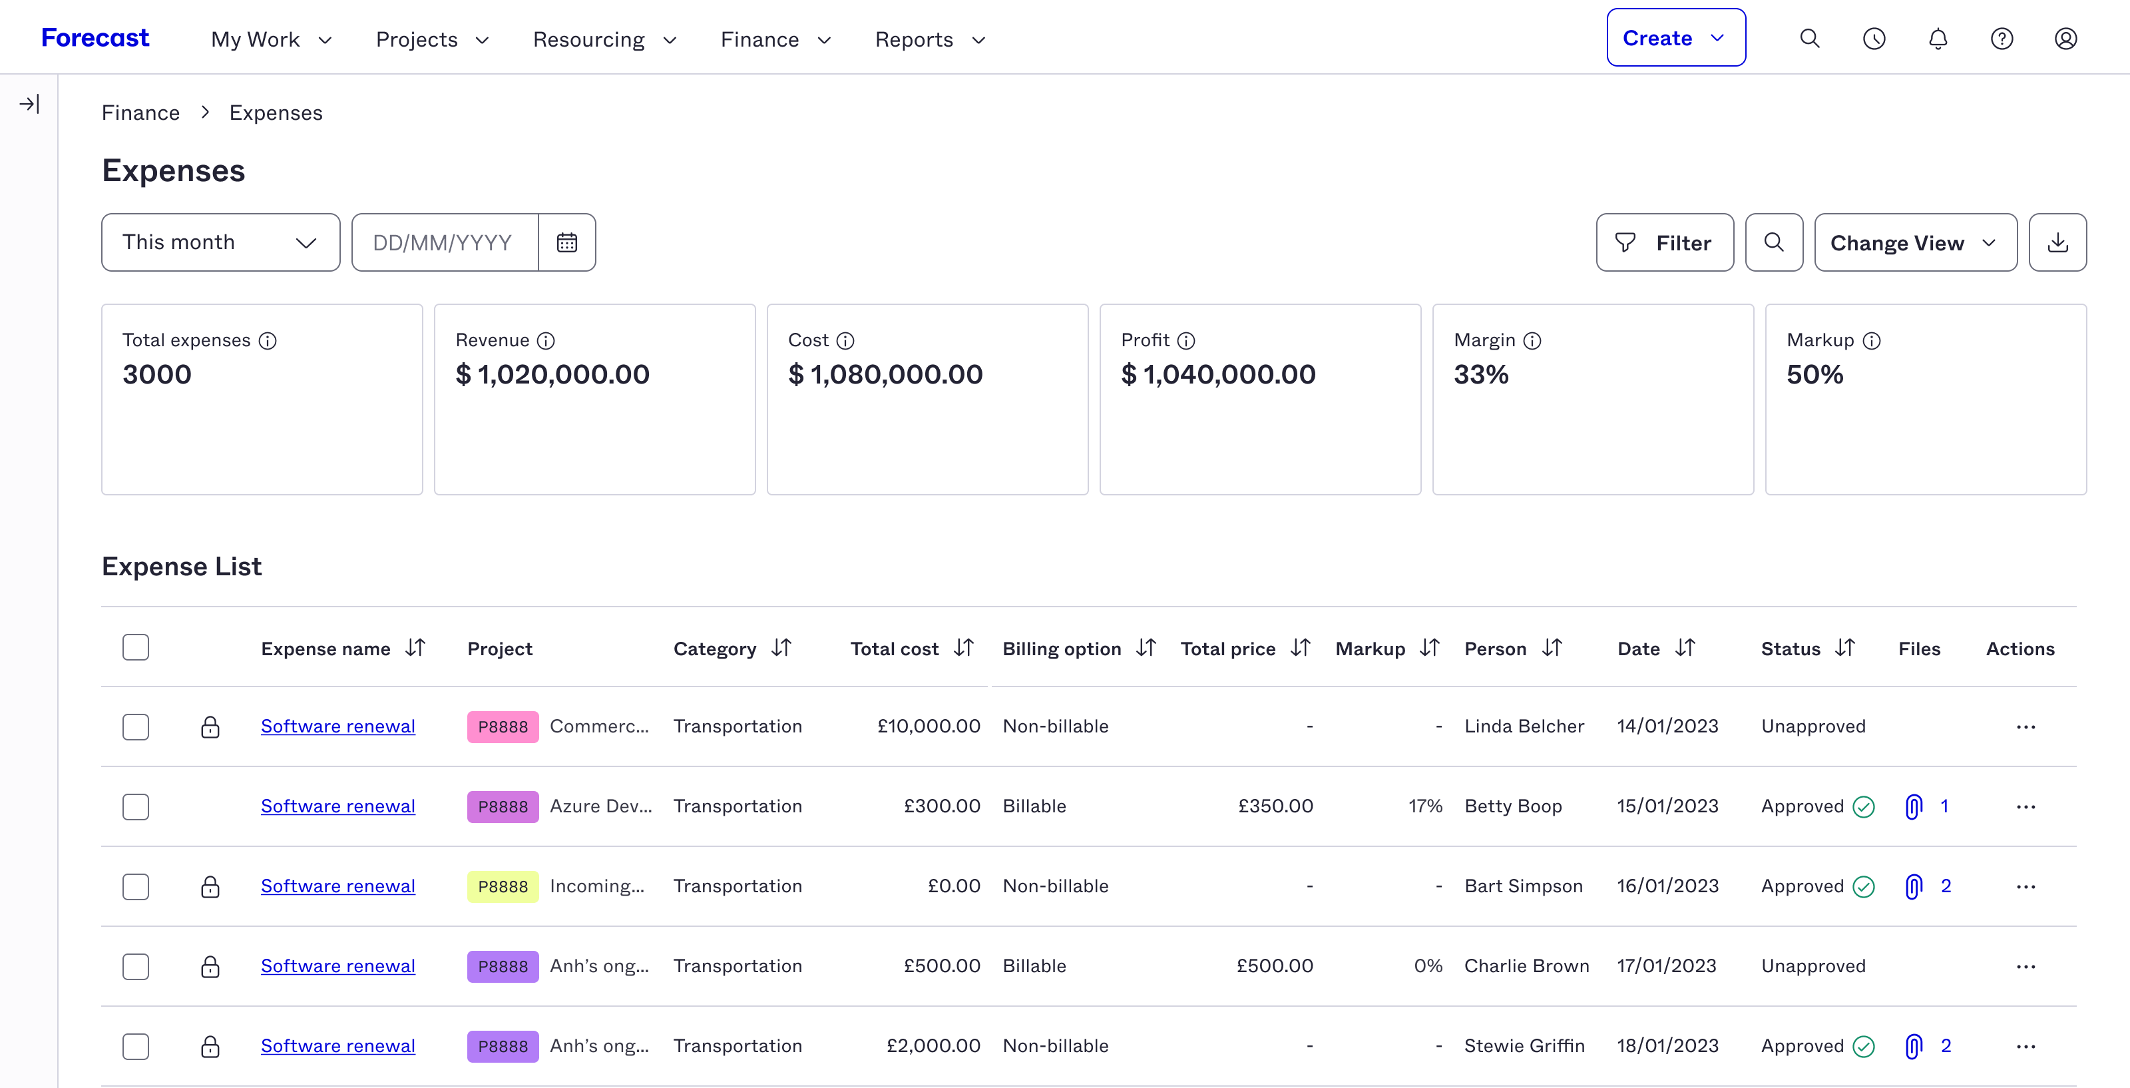Open the Change View dropdown
Image resolution: width=2130 pixels, height=1088 pixels.
(1915, 242)
